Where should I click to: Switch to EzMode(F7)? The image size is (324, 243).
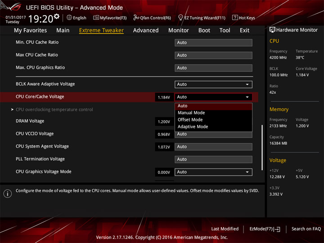[x=265, y=229]
